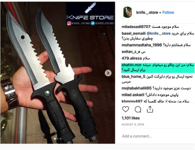The image size is (195, 150).
Task: Like the post with the heart icon
Action: coord(126,109)
